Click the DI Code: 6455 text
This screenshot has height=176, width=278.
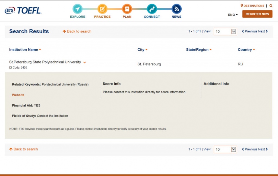pyautogui.click(x=18, y=68)
